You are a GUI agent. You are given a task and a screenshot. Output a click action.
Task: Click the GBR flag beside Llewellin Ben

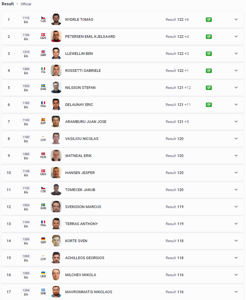coord(43,52)
